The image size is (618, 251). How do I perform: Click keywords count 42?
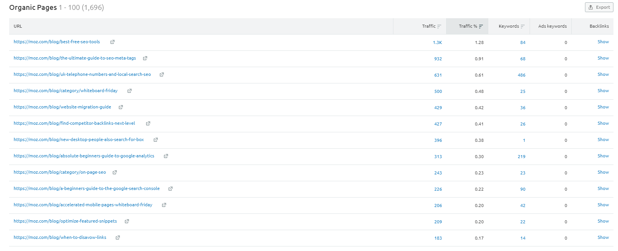[x=523, y=206]
